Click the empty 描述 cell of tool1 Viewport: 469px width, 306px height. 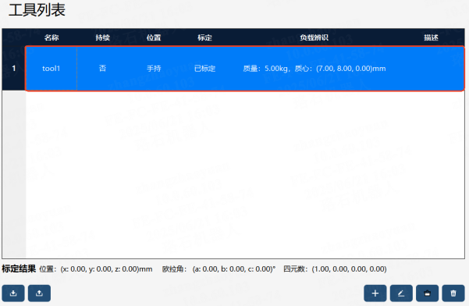click(431, 69)
